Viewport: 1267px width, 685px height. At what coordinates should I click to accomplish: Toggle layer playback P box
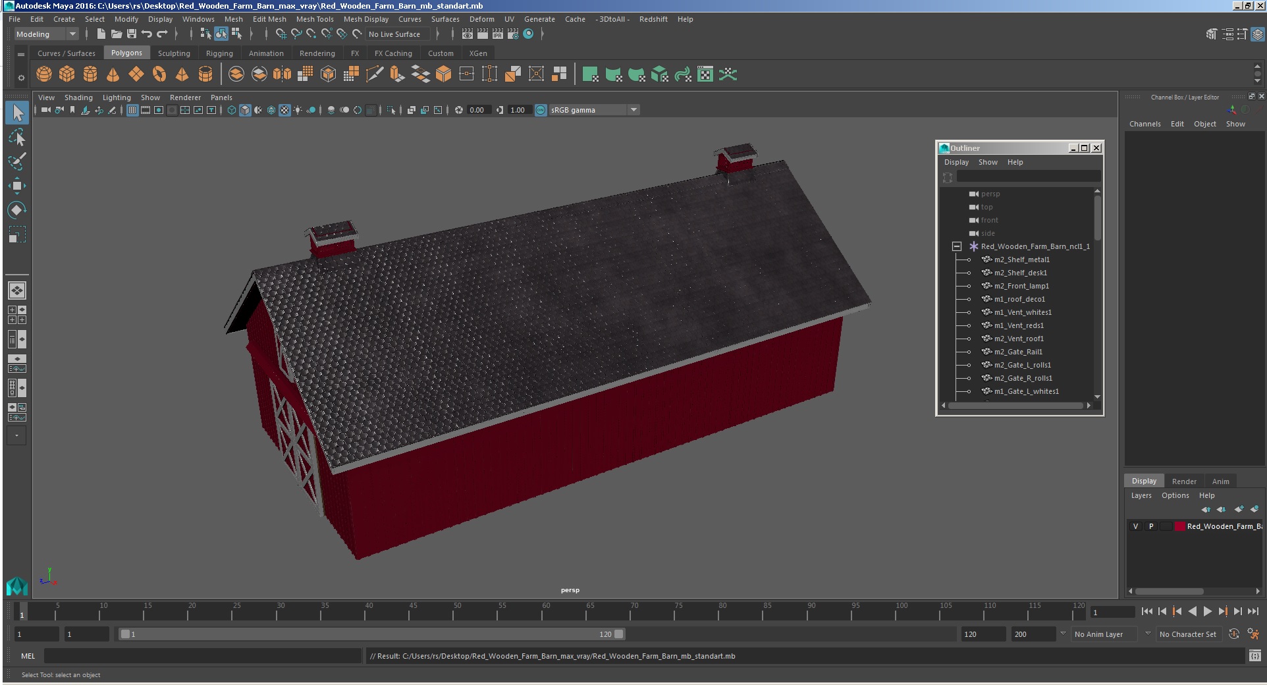[x=1151, y=526]
